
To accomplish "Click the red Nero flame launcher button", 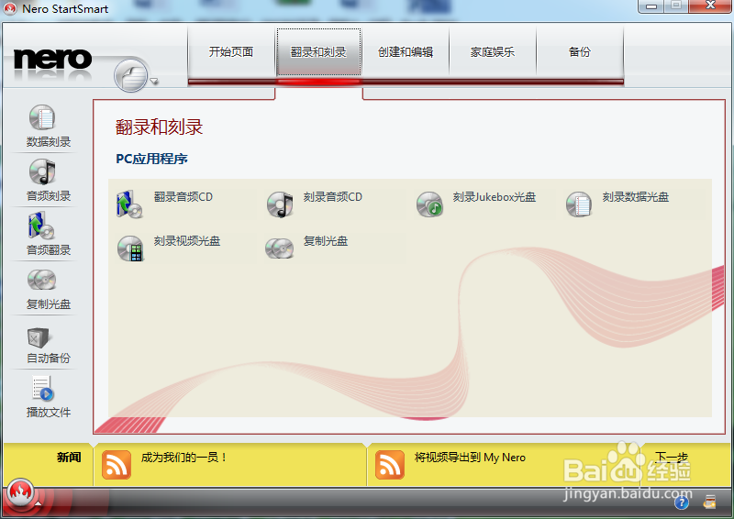I will (x=19, y=491).
